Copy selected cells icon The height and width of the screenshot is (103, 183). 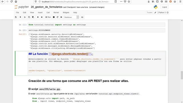point(29,17)
